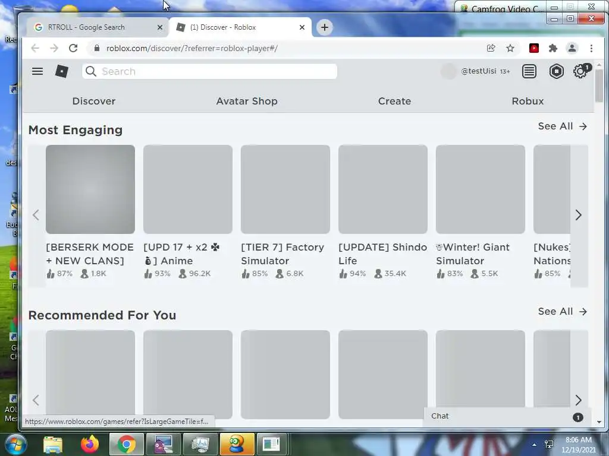Close the Discover - Roblox tab
Viewport: 609px width, 456px height.
(302, 27)
